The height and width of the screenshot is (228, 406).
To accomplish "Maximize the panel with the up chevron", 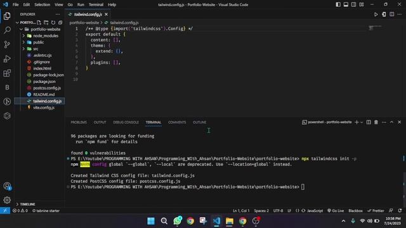I will 392,122.
